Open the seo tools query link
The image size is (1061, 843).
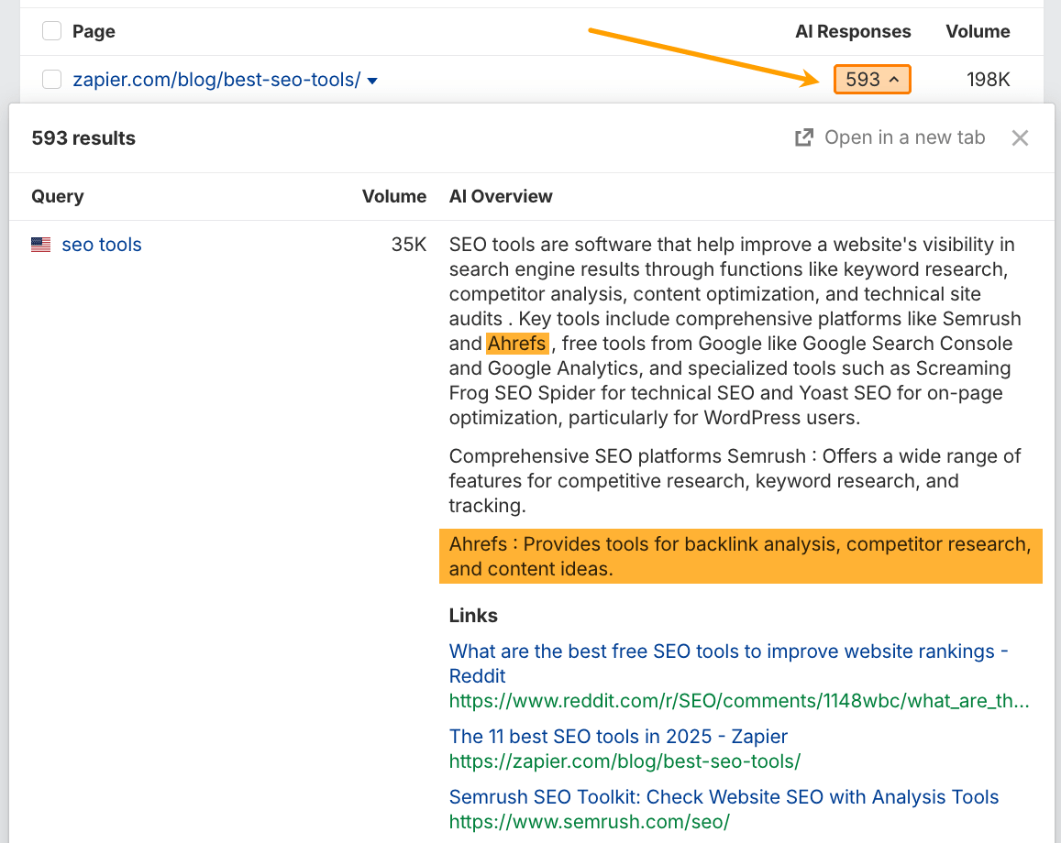tap(101, 244)
